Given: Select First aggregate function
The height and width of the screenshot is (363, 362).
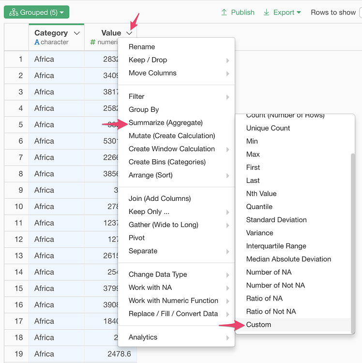Looking at the screenshot, I should [x=293, y=167].
